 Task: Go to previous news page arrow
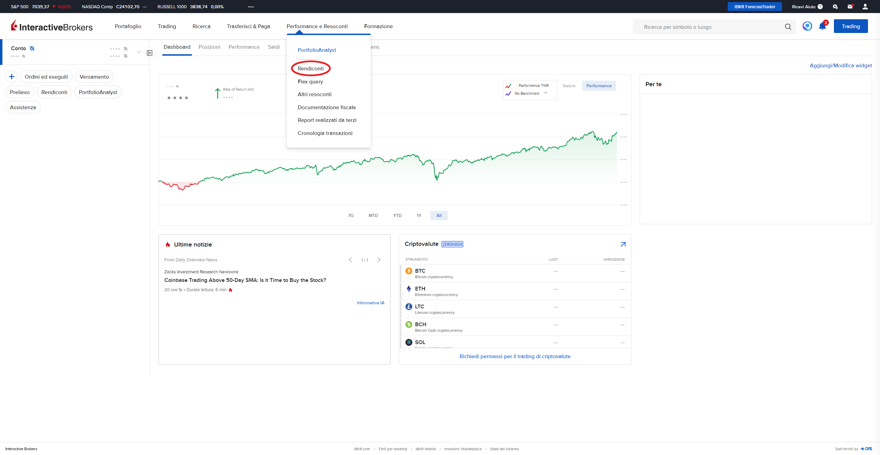pos(350,260)
